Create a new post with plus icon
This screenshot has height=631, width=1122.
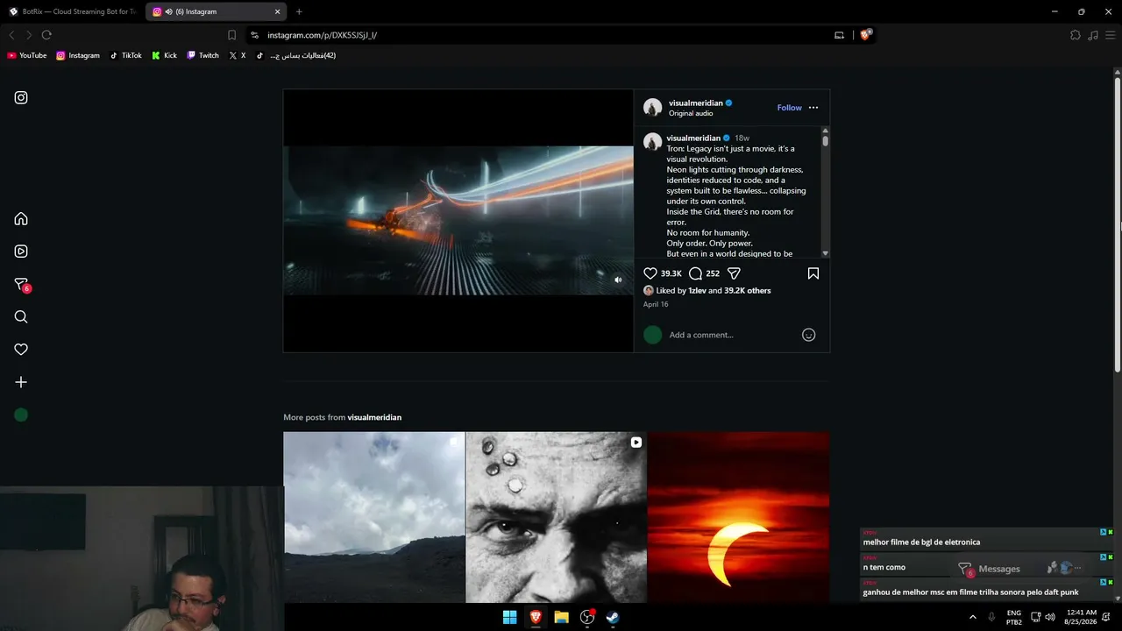pyautogui.click(x=21, y=382)
